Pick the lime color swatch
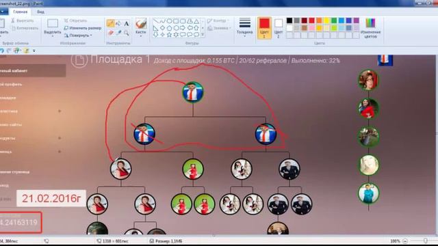438x246 pixels. (x=334, y=28)
